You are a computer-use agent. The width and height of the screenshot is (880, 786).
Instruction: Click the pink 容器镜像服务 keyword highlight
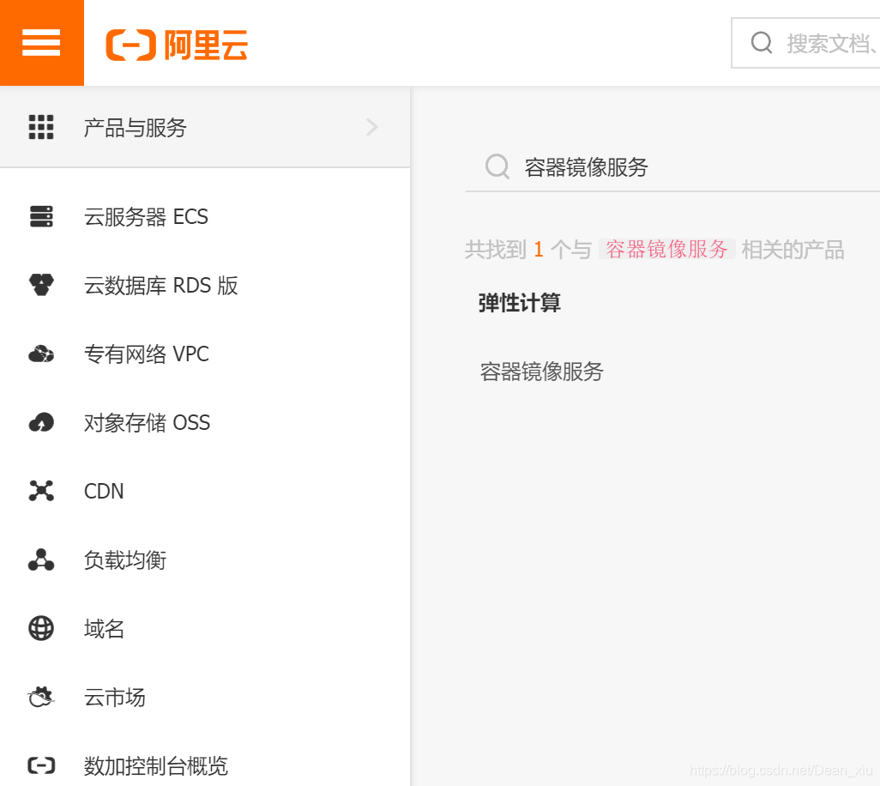point(666,250)
